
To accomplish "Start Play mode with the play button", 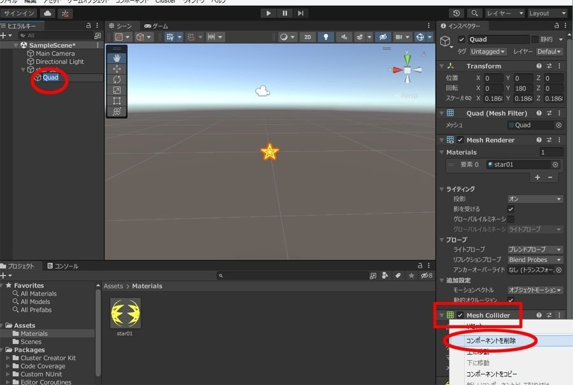I will pyautogui.click(x=269, y=13).
